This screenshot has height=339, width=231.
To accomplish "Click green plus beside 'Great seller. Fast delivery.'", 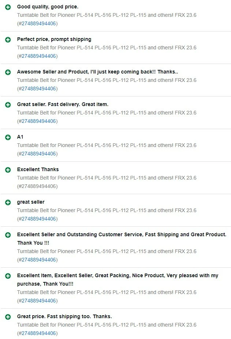I will [x=8, y=105].
